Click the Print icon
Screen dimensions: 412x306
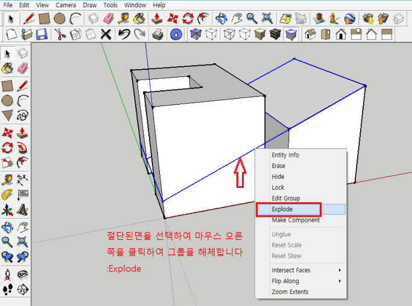tap(157, 34)
